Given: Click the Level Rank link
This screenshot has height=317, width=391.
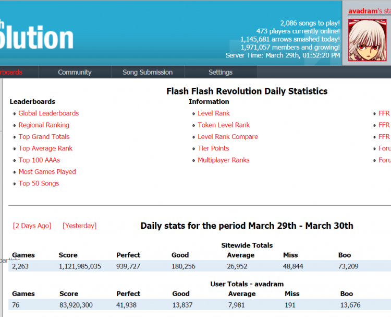Looking at the screenshot, I should [x=214, y=113].
